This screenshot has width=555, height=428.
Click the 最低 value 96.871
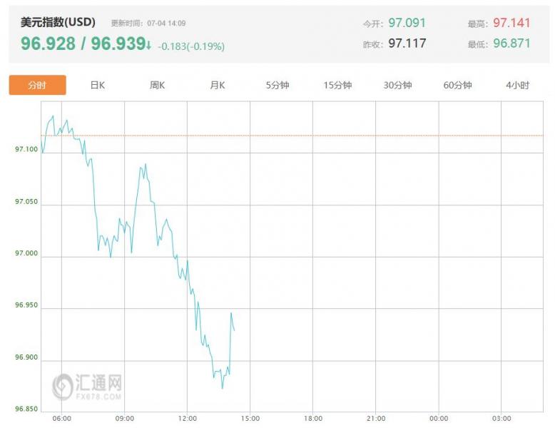point(511,43)
